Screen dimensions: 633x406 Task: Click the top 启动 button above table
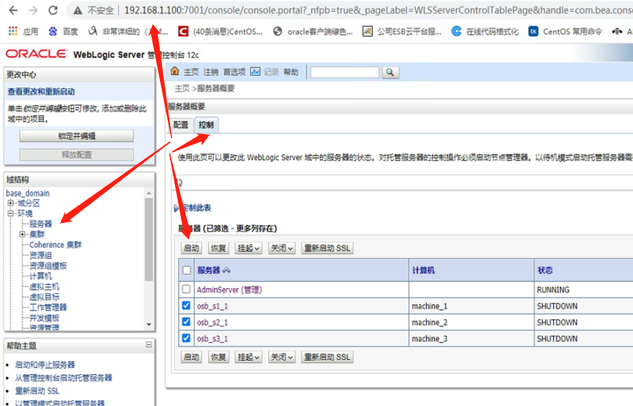point(191,248)
